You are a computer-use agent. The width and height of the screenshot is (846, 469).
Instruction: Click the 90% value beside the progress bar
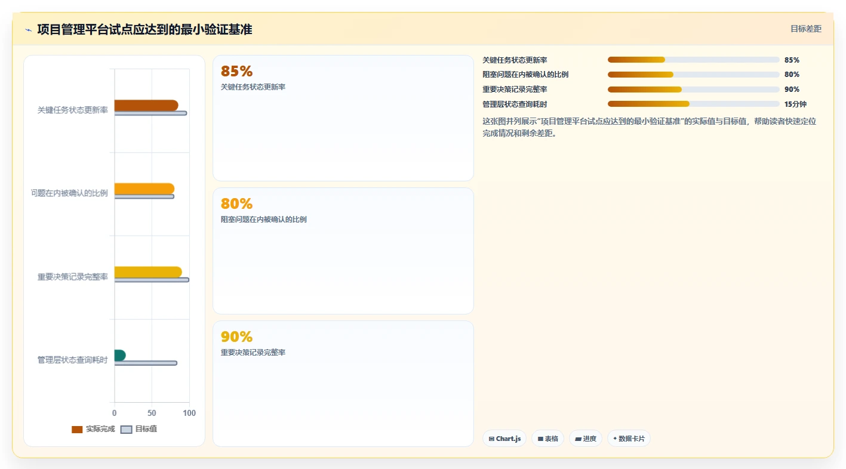(792, 90)
